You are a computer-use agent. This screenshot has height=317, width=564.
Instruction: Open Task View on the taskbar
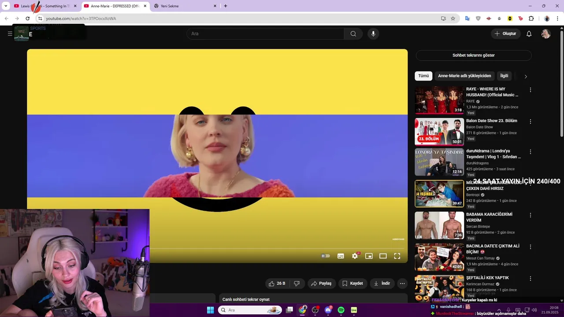click(289, 310)
